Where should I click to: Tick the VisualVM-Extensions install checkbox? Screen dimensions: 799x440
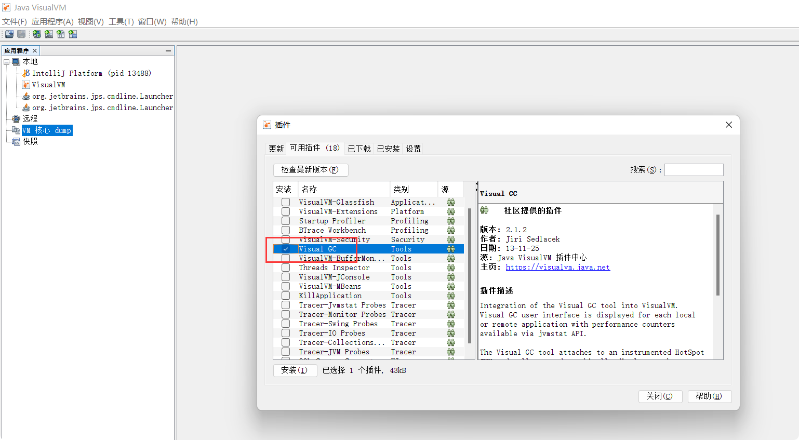click(286, 211)
